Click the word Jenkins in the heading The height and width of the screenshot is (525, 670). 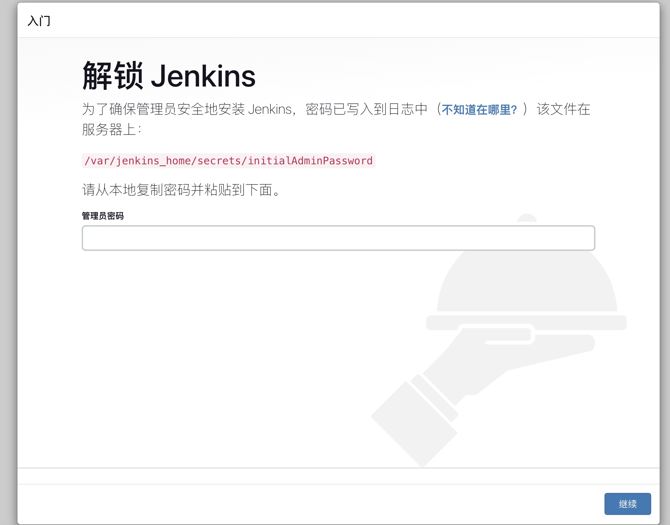[x=203, y=76]
